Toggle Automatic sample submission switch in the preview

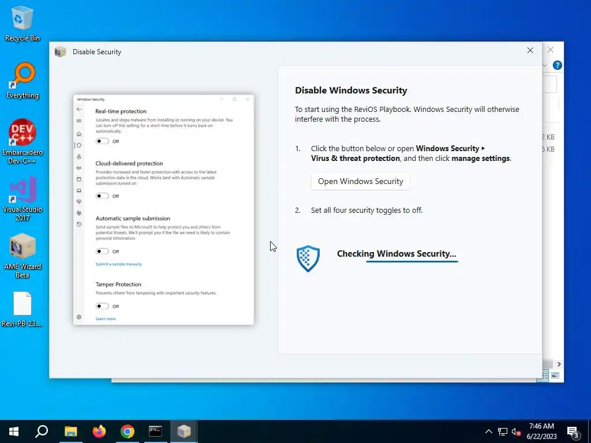point(102,251)
